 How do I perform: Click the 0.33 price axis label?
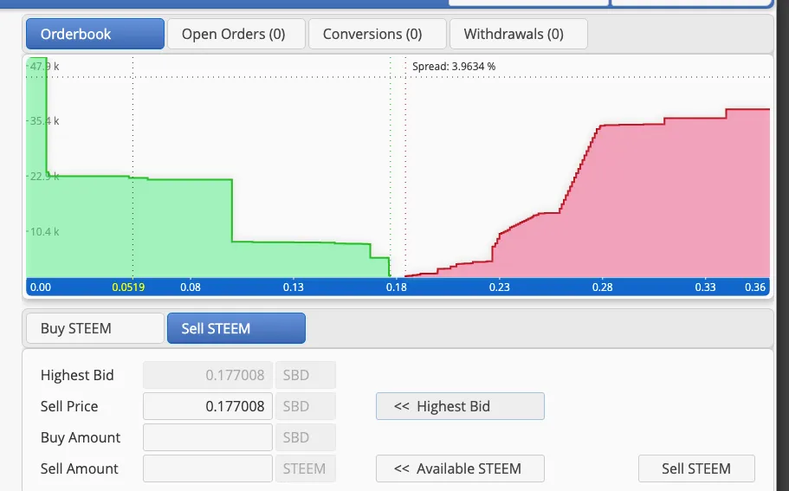(x=705, y=287)
